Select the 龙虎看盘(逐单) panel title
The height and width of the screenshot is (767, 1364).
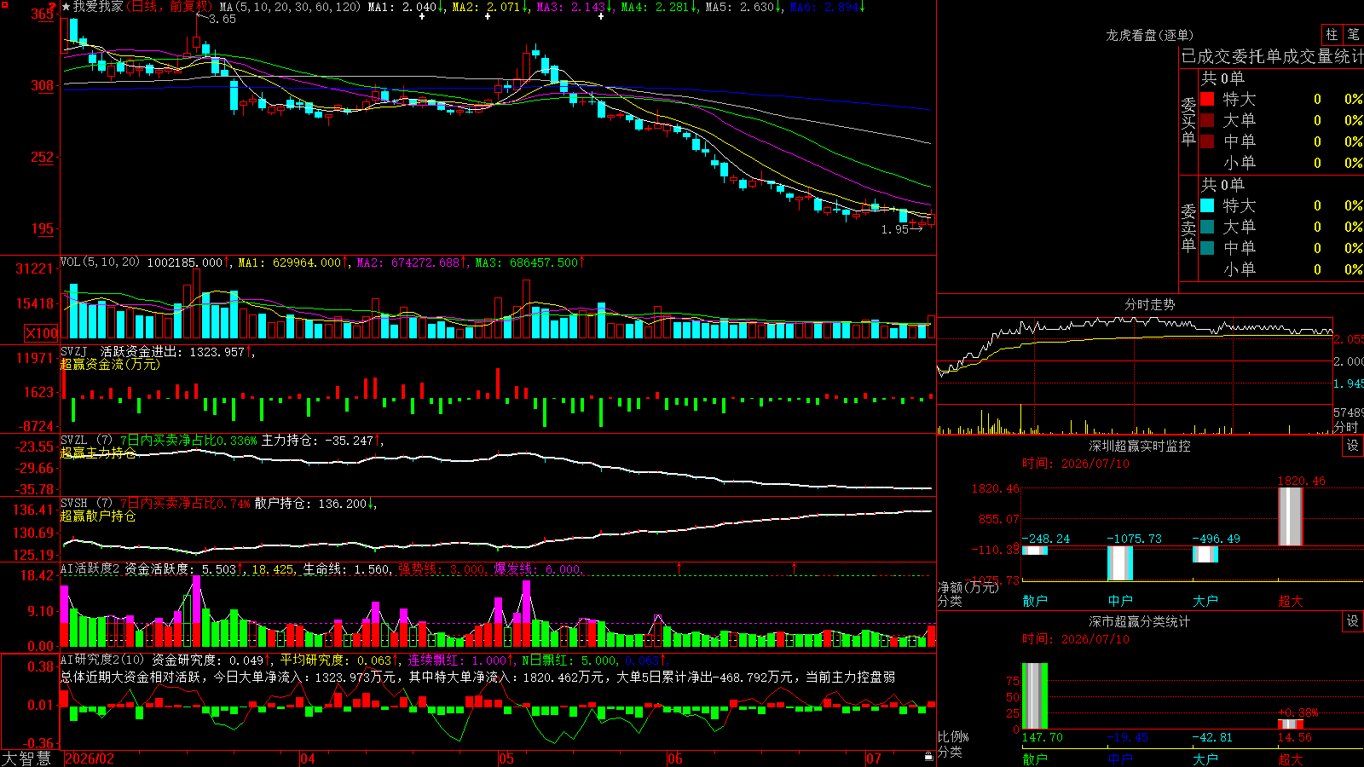pyautogui.click(x=1149, y=35)
